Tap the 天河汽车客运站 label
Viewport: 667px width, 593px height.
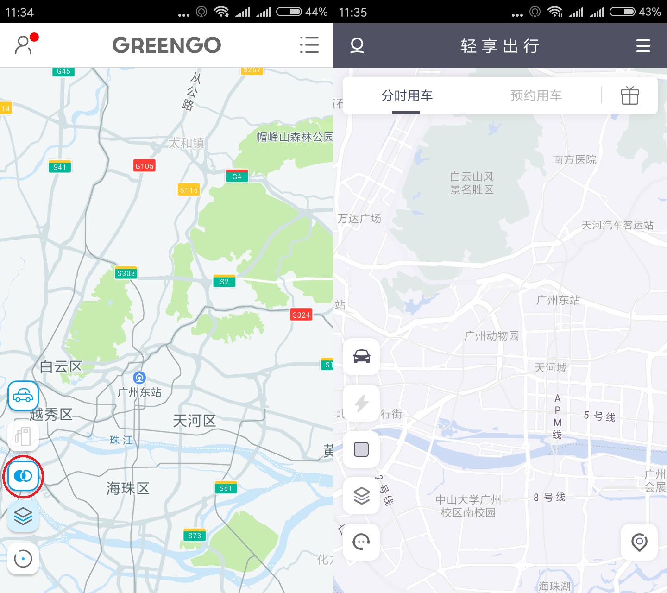[617, 225]
